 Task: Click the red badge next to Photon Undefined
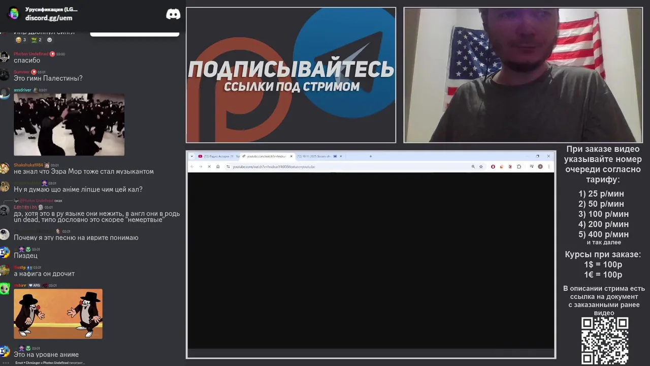coord(52,54)
